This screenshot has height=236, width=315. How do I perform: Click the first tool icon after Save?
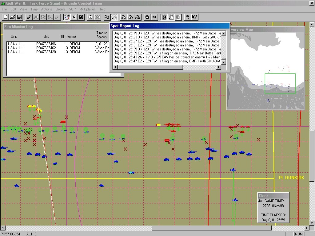(x=29, y=17)
